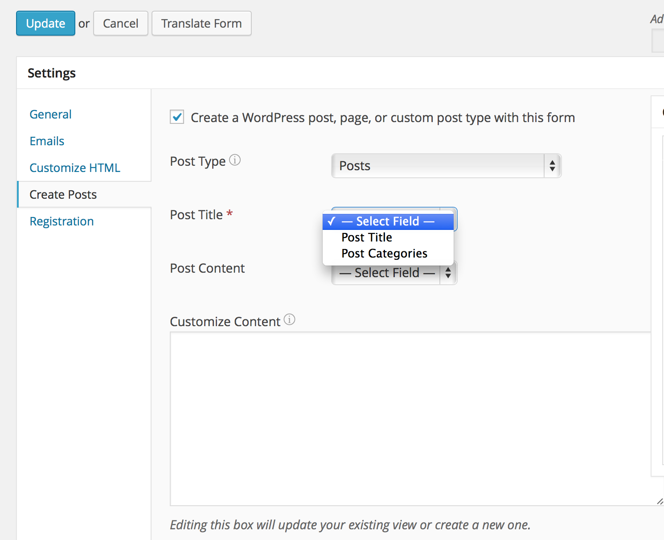Choose Post Title from the open dropdown
The image size is (664, 540).
[x=366, y=237]
